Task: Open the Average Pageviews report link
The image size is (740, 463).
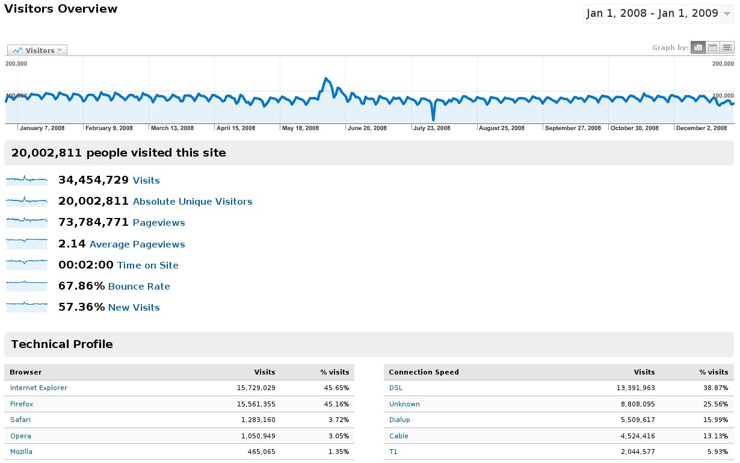Action: coord(137,244)
